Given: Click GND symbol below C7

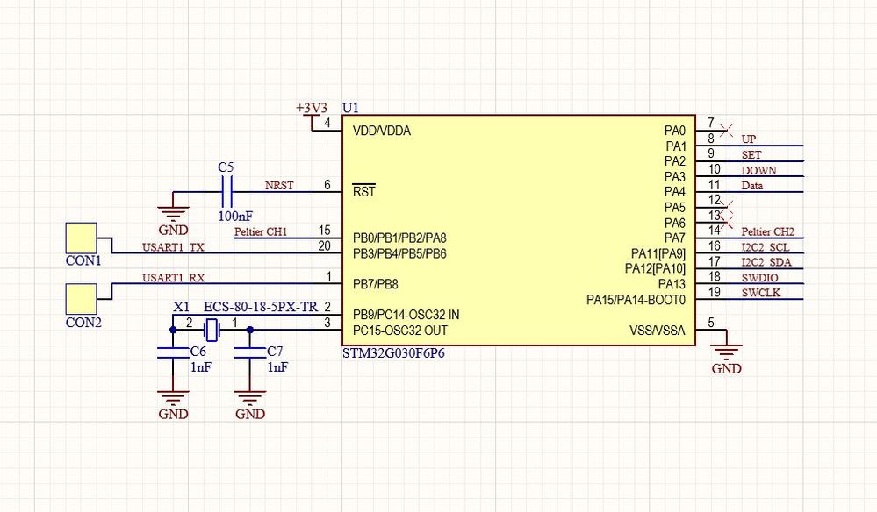Looking at the screenshot, I should [249, 405].
